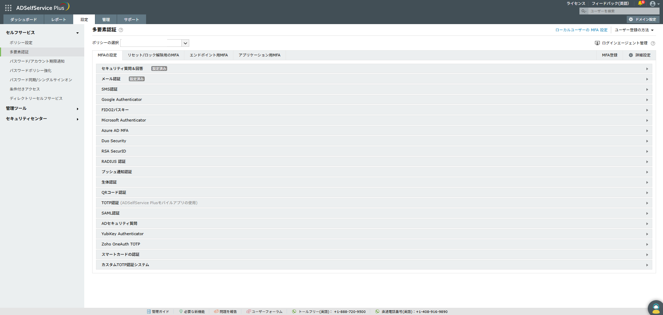Open フィードバック(英語) link

click(610, 3)
